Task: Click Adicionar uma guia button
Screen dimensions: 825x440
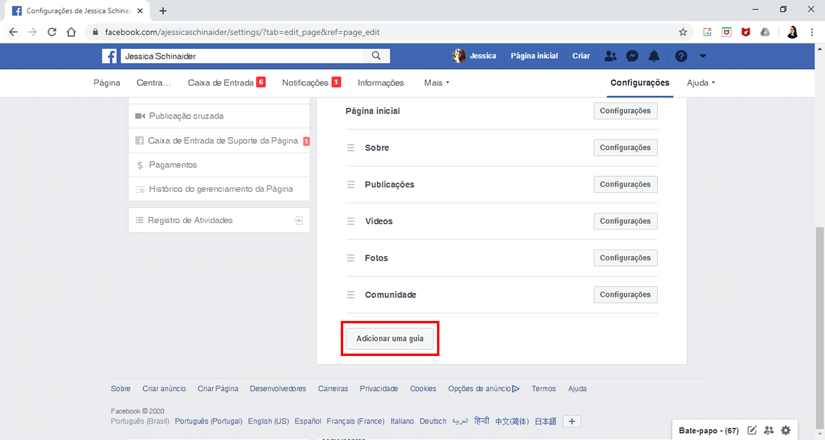Action: coord(390,338)
